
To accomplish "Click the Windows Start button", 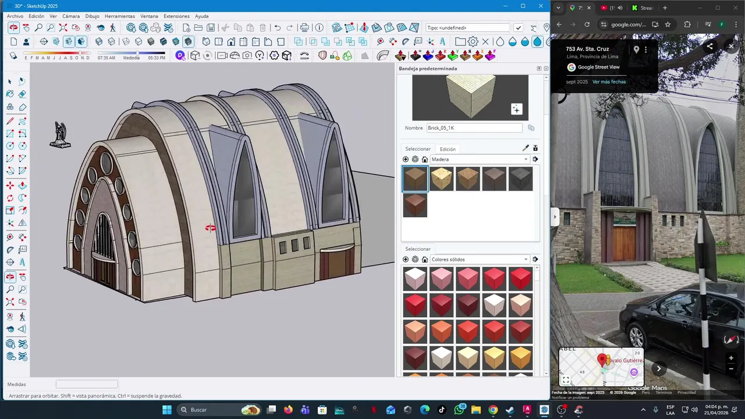I will (166, 410).
